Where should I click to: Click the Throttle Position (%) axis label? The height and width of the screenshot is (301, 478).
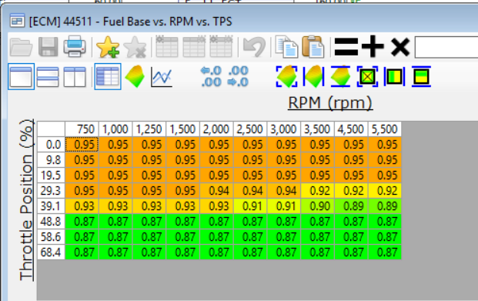coord(27,200)
